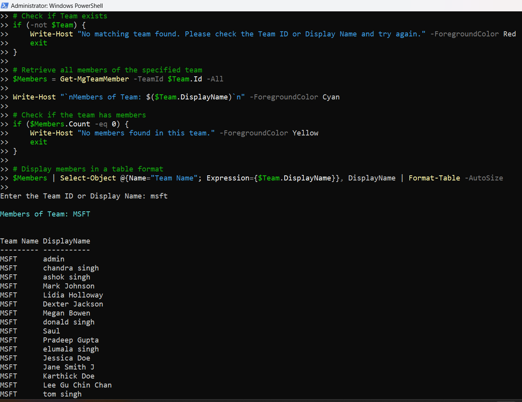Click the Team Name column header

pyautogui.click(x=19, y=241)
